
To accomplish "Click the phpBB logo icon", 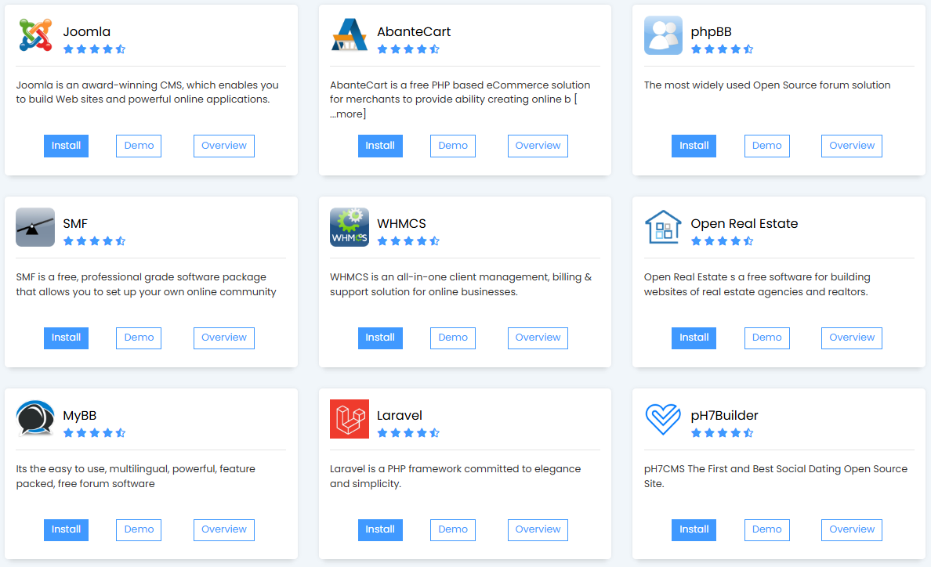I will pyautogui.click(x=663, y=35).
